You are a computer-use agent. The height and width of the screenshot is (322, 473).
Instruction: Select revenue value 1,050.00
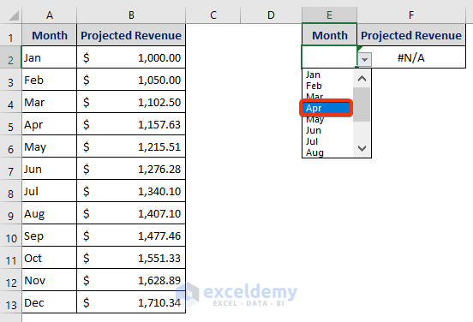131,80
